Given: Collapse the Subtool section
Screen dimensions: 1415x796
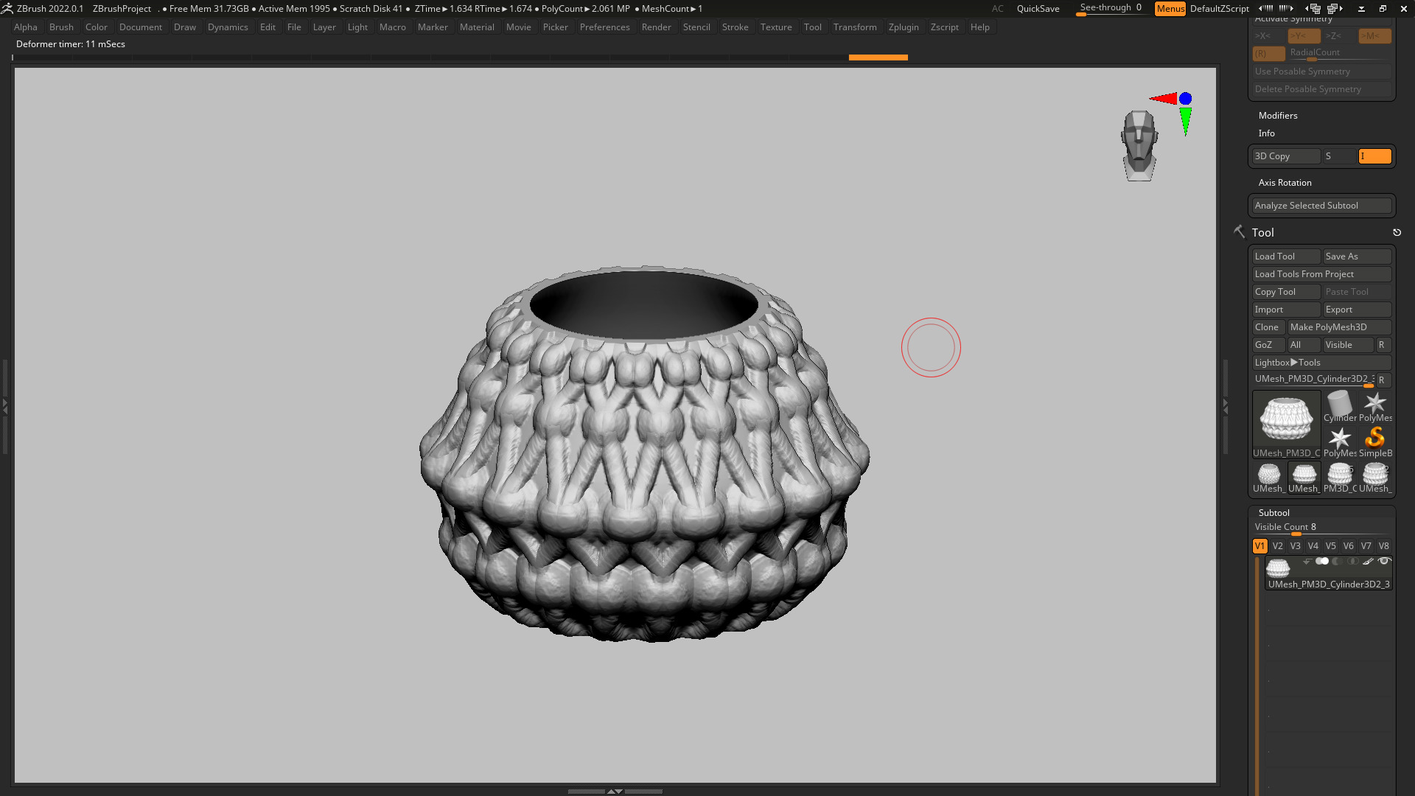Looking at the screenshot, I should (1273, 513).
